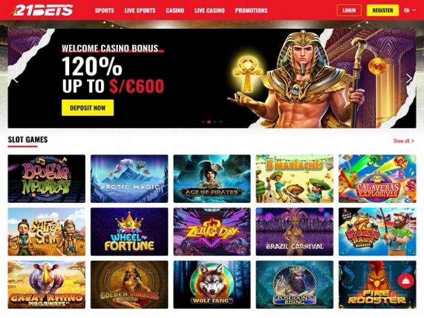Select the Promotions menu item
The width and height of the screenshot is (424, 318).
point(251,11)
